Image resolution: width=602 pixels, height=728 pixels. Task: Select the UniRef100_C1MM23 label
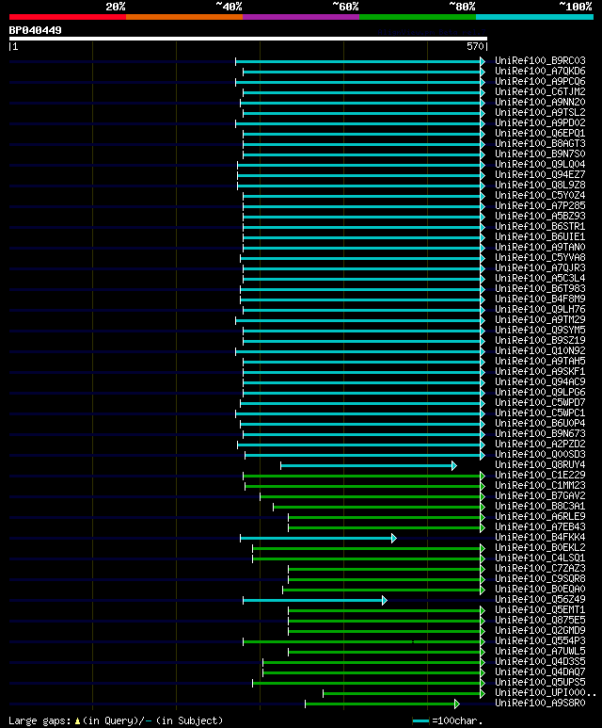point(540,485)
